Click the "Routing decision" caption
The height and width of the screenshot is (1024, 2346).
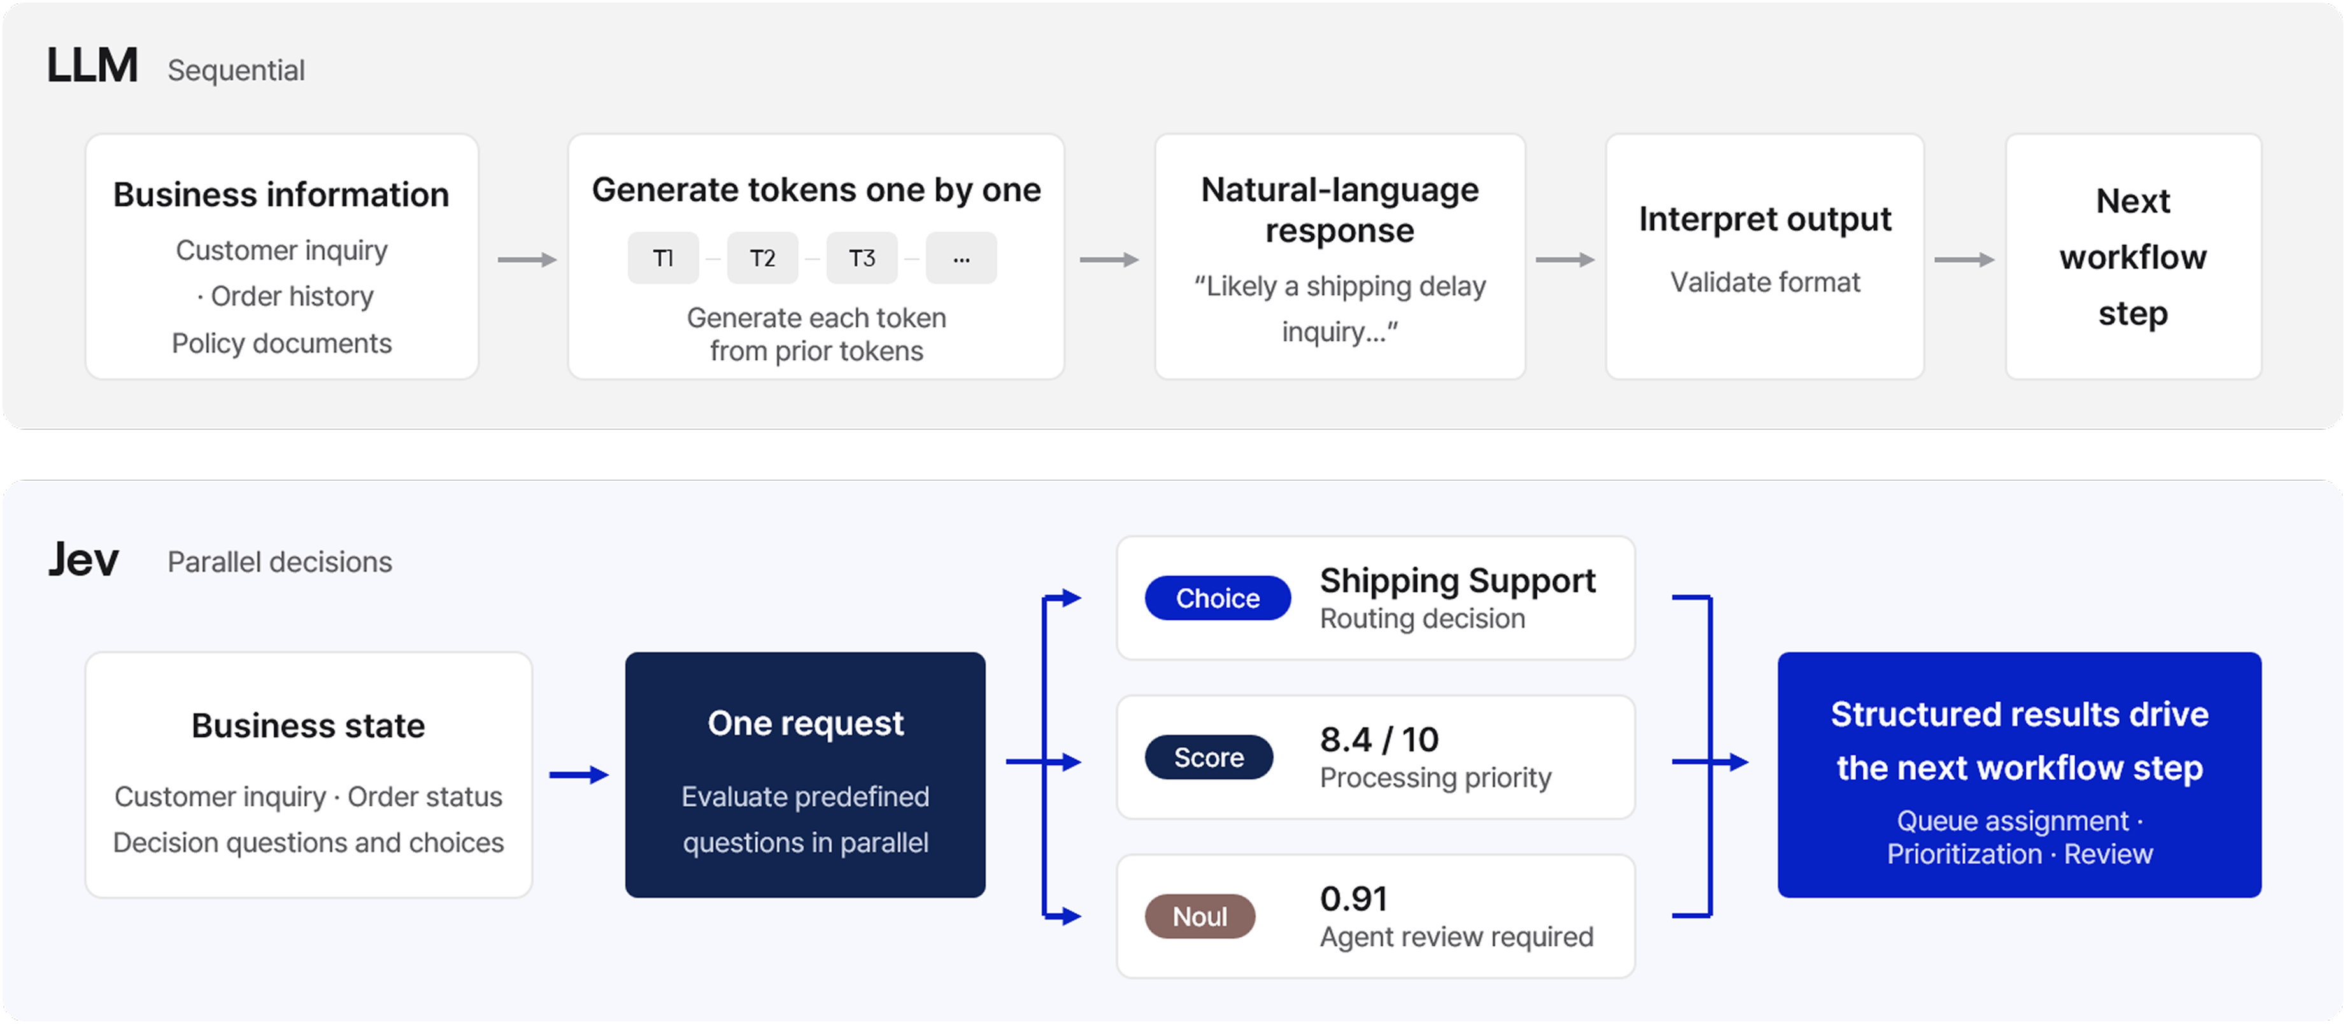tap(1421, 618)
